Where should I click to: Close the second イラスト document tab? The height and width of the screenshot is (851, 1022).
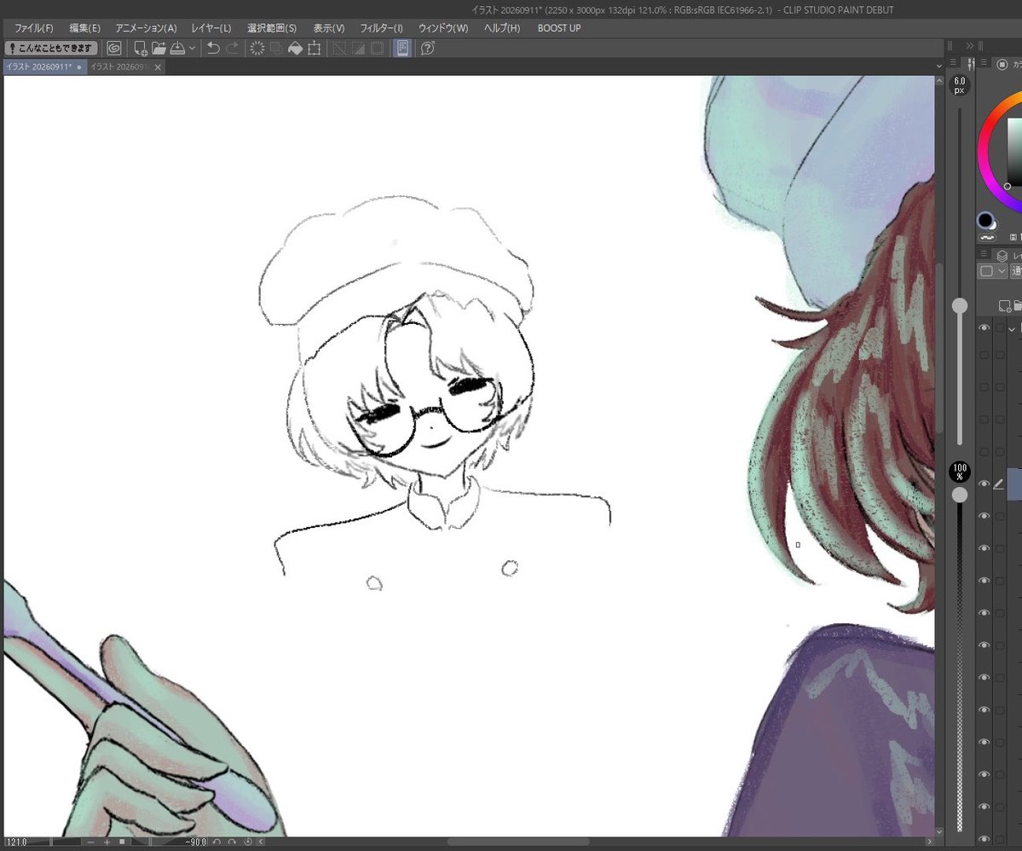158,67
